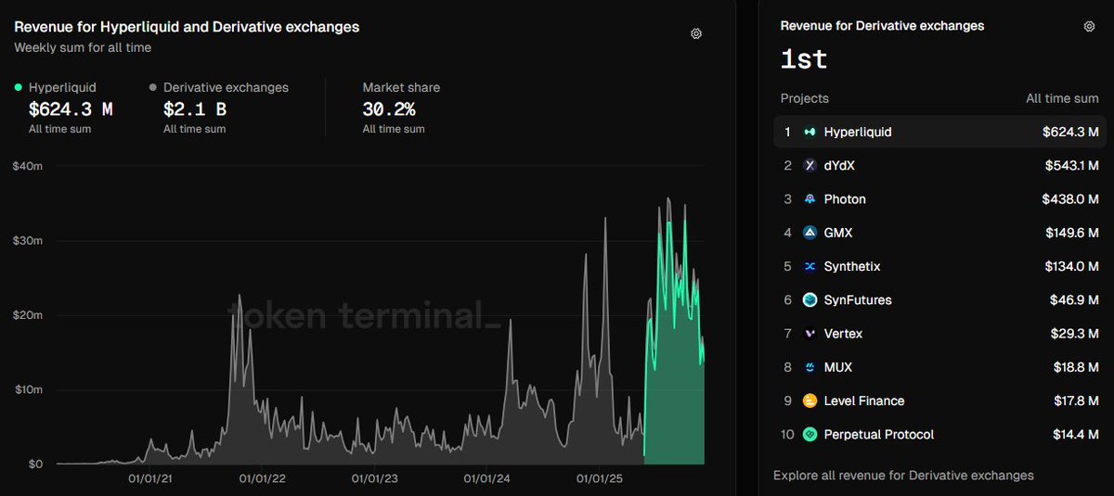Viewport: 1114px width, 496px height.
Task: Open the Derivative exchanges panel settings gear
Action: 1090,26
